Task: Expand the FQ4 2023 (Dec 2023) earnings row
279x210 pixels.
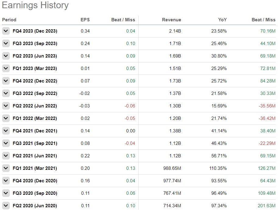Action: coord(6,31)
